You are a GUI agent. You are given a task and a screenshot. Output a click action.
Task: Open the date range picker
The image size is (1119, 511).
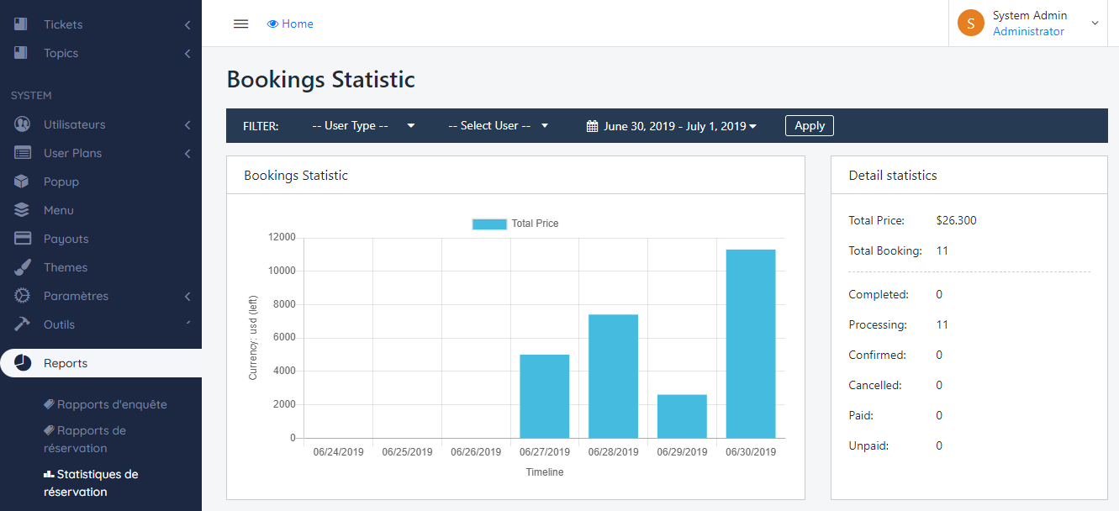(672, 126)
